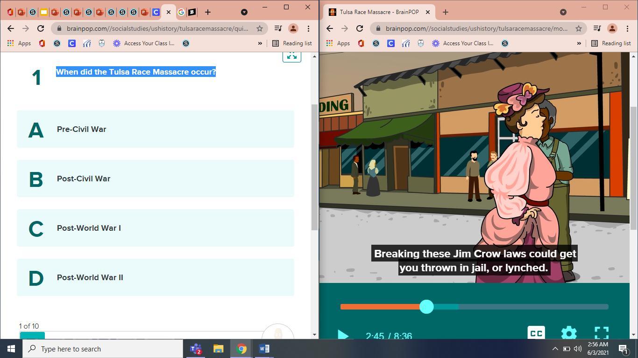Open the Windows Start menu
Viewport: 638px width, 358px height.
pyautogui.click(x=11, y=349)
